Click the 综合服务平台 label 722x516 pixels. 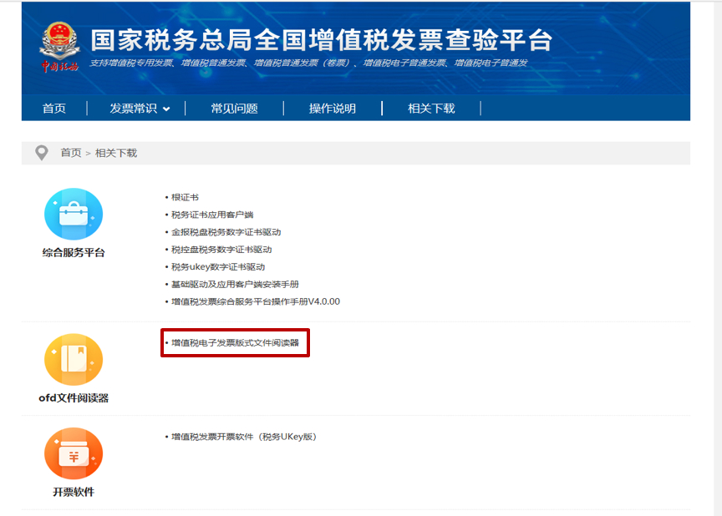(74, 252)
